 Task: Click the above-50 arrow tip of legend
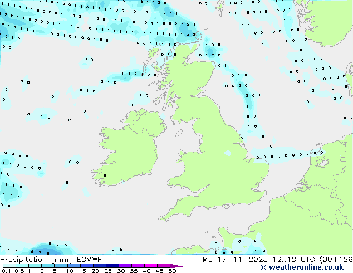click(x=176, y=266)
